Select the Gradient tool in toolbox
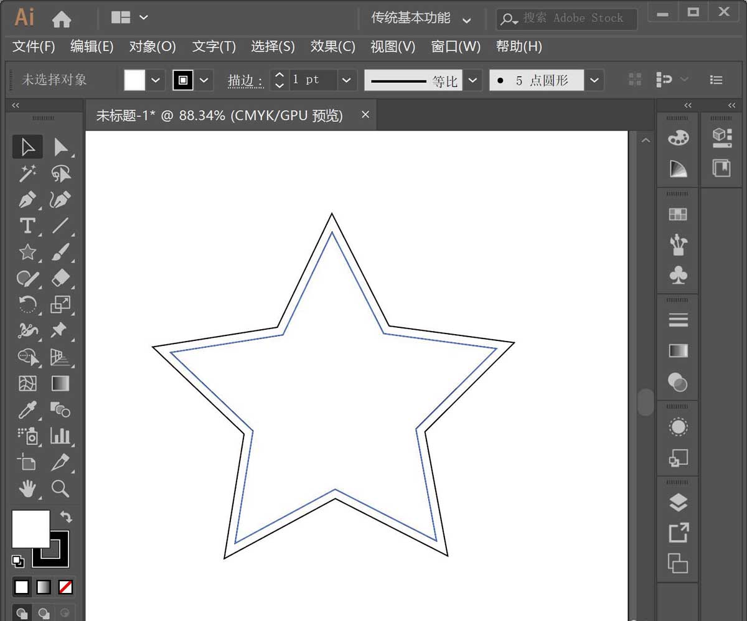This screenshot has height=621, width=747. [61, 383]
